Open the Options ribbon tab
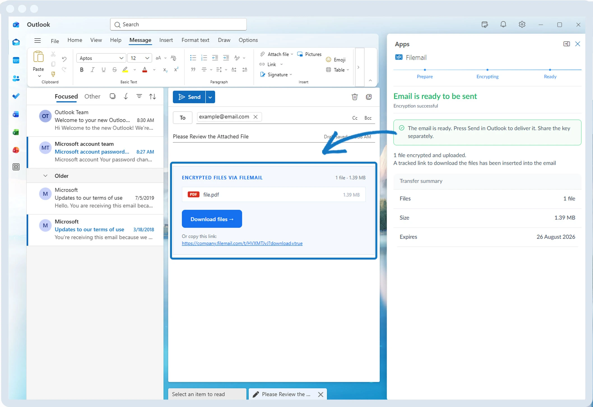The width and height of the screenshot is (593, 407). (248, 40)
